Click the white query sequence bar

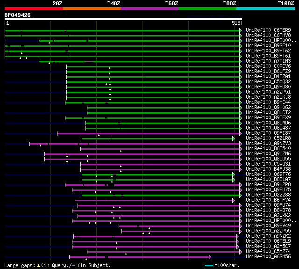[123, 19]
